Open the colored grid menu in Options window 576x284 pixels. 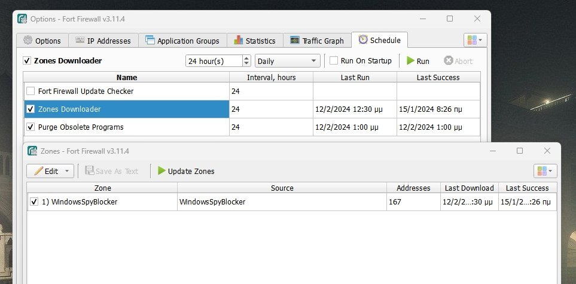476,40
